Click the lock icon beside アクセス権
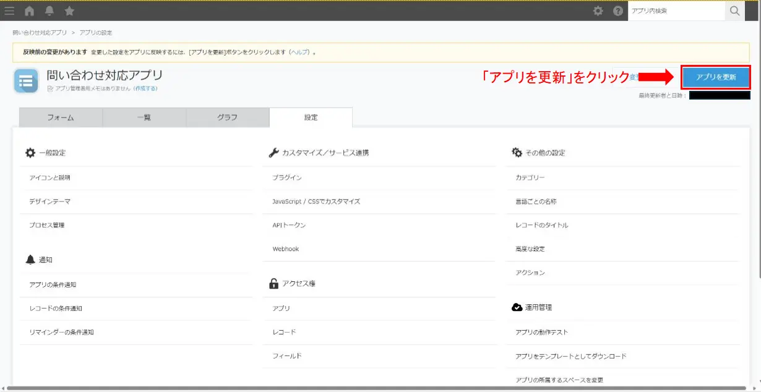The image size is (761, 392). point(272,284)
